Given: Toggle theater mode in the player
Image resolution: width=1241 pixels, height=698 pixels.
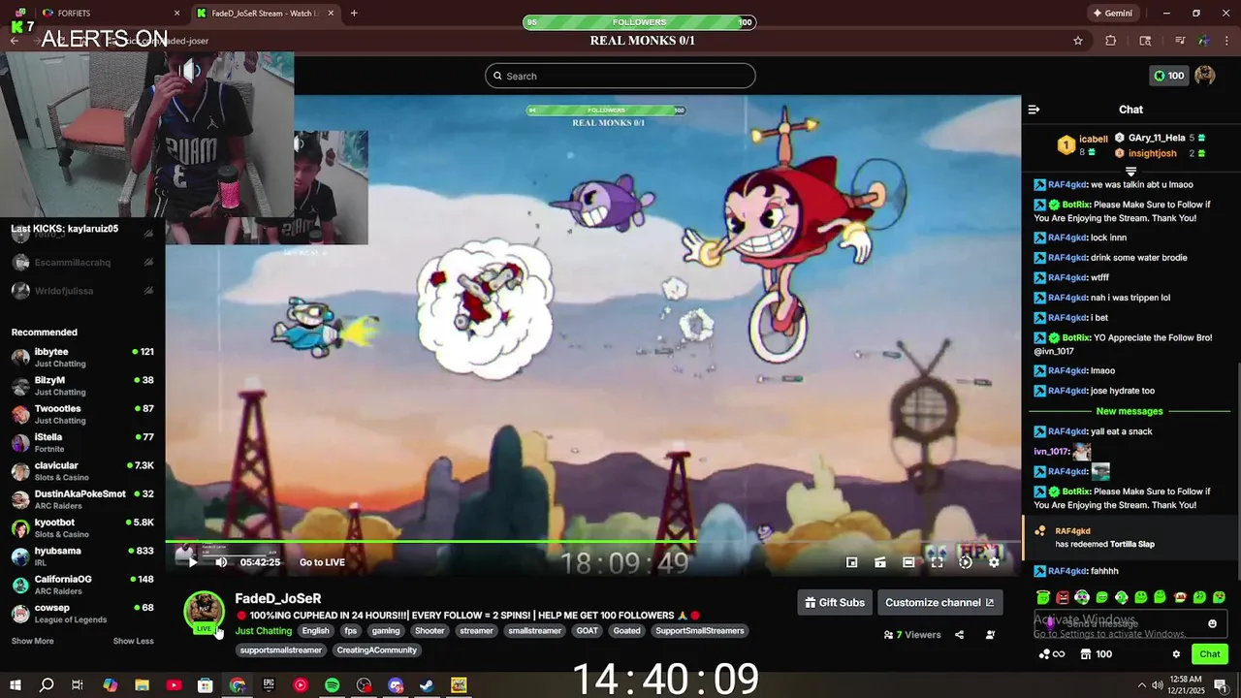Looking at the screenshot, I should pos(908,562).
